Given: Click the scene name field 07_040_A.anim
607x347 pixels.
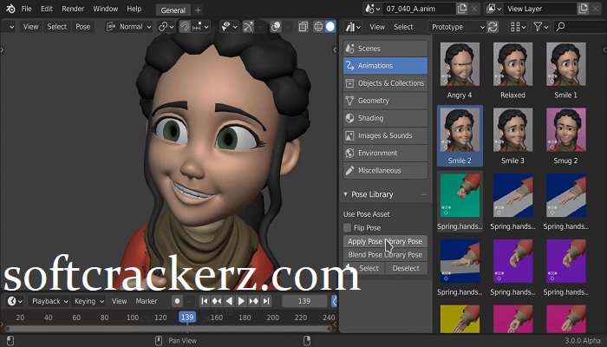Looking at the screenshot, I should pos(420,9).
